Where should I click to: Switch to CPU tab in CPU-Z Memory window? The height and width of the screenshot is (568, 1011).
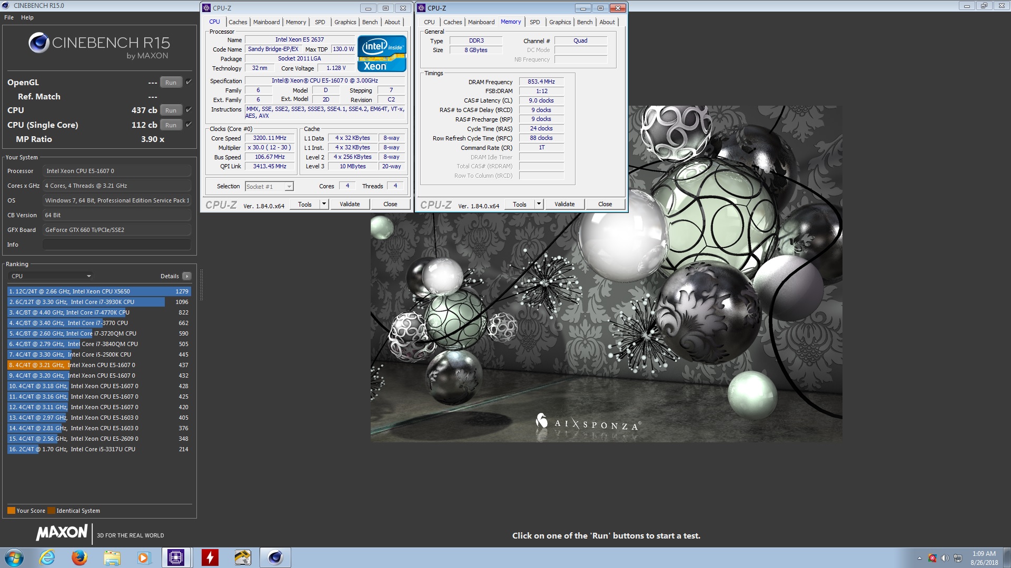(430, 22)
